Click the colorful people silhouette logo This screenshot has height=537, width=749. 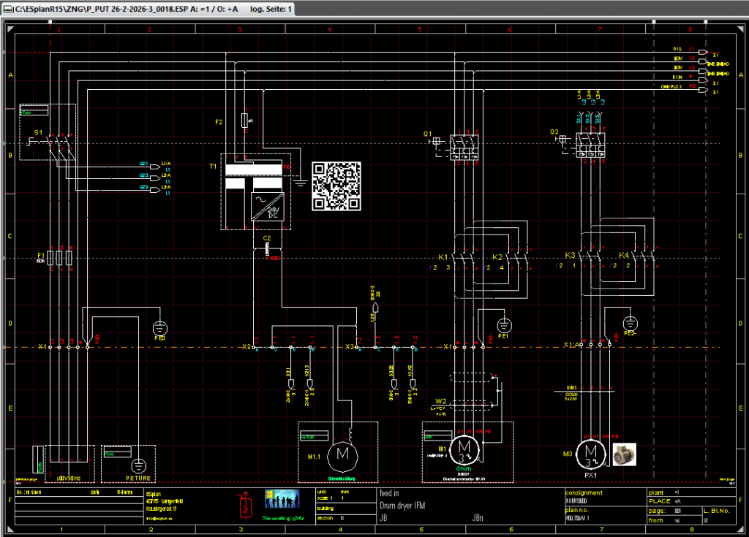coord(282,499)
